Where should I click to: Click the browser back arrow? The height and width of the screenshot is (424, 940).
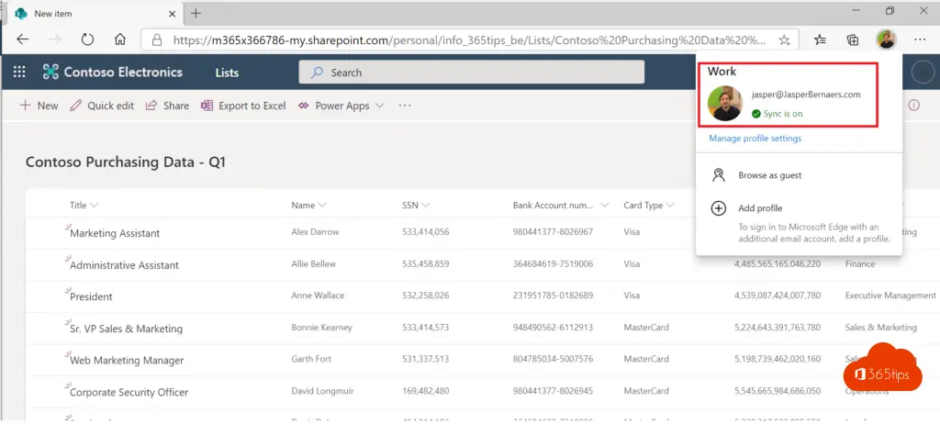click(23, 39)
